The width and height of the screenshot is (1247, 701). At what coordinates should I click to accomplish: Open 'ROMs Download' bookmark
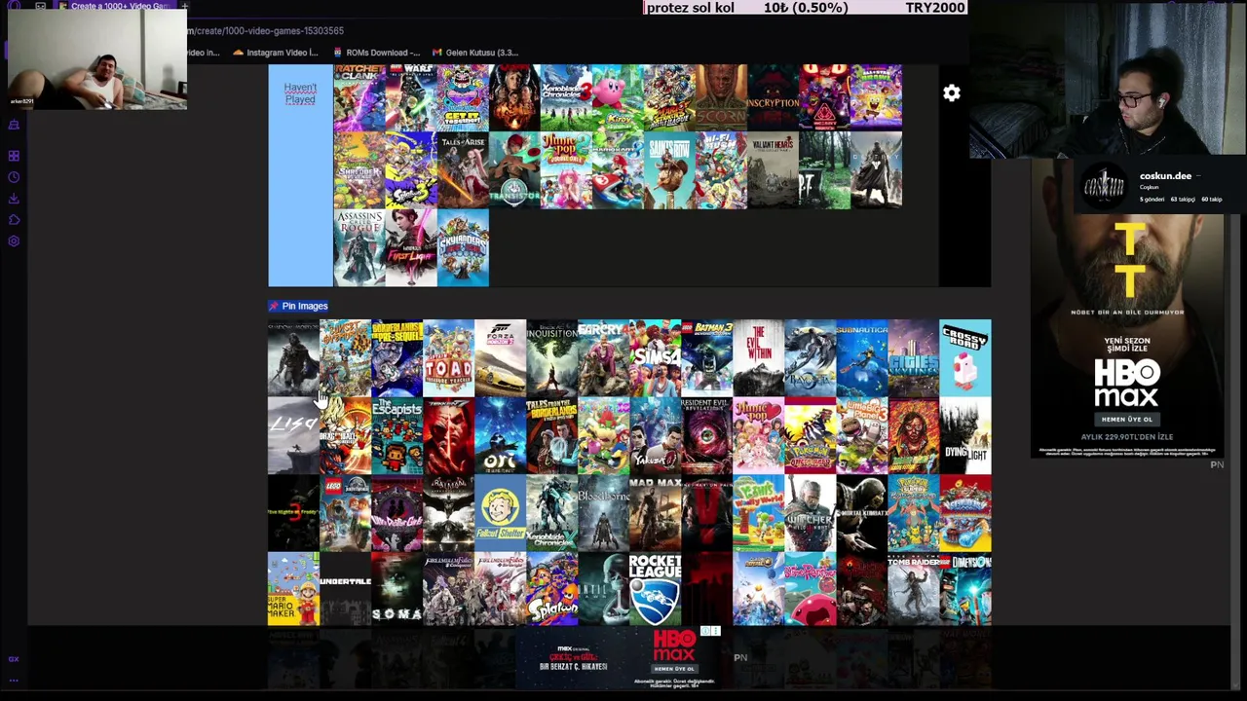[x=377, y=53]
